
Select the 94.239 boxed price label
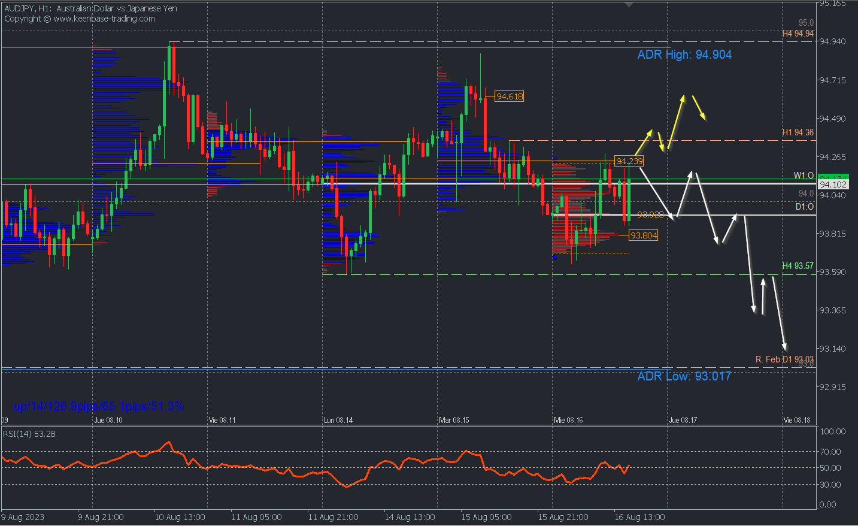coord(629,161)
